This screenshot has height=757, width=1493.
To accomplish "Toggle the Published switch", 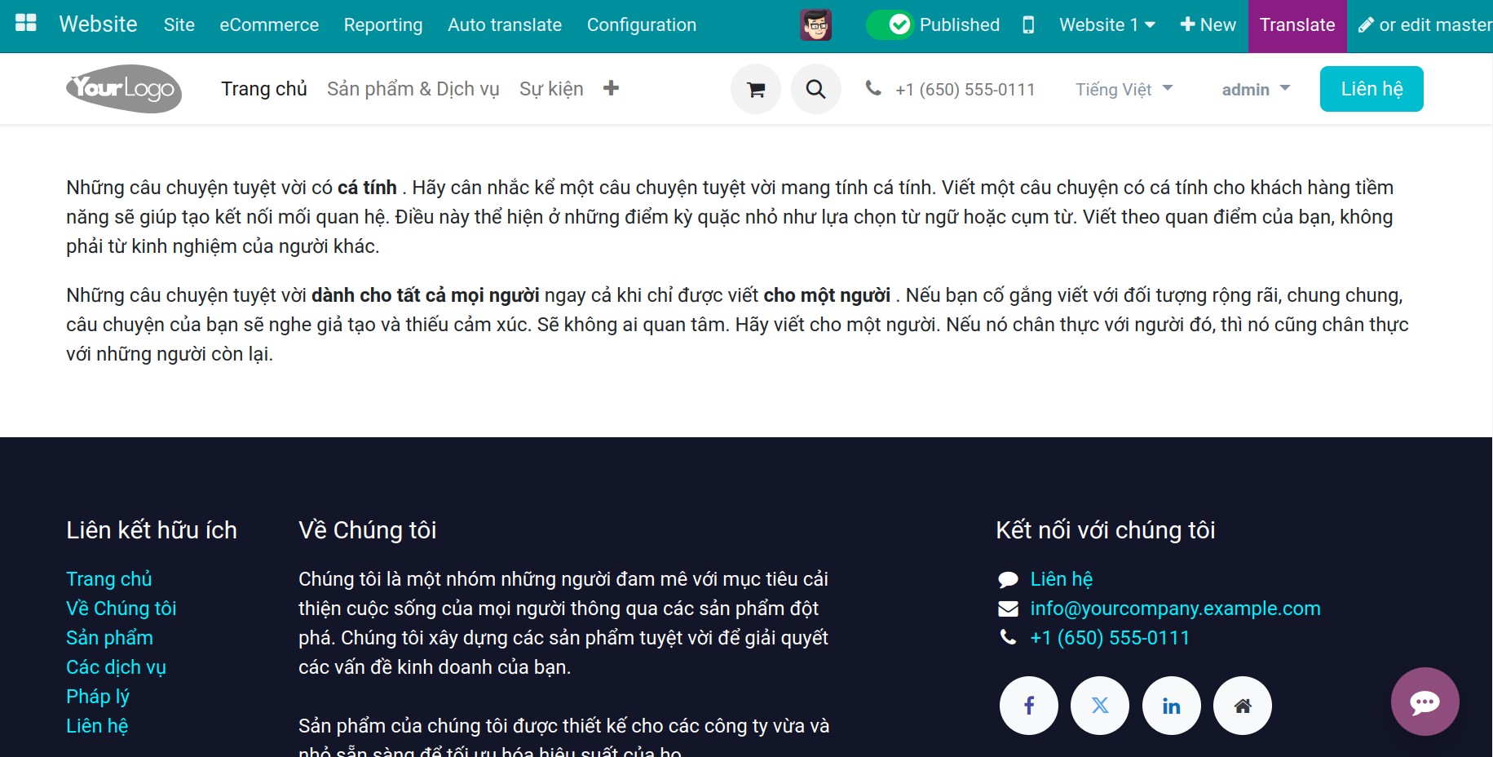I will 890,24.
